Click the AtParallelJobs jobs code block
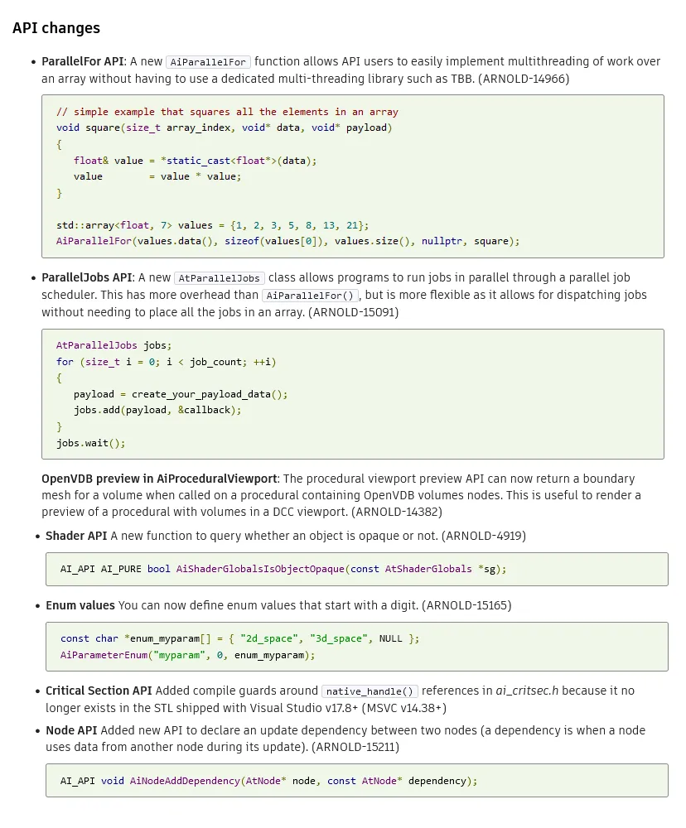 (x=352, y=394)
